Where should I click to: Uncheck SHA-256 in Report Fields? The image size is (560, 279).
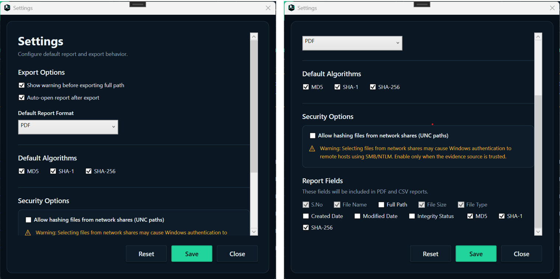point(306,227)
